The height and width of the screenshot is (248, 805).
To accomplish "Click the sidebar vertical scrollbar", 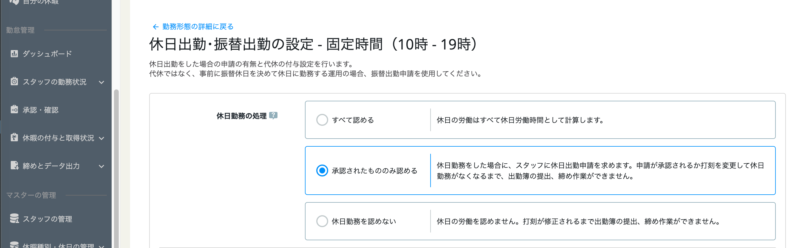I will [116, 169].
